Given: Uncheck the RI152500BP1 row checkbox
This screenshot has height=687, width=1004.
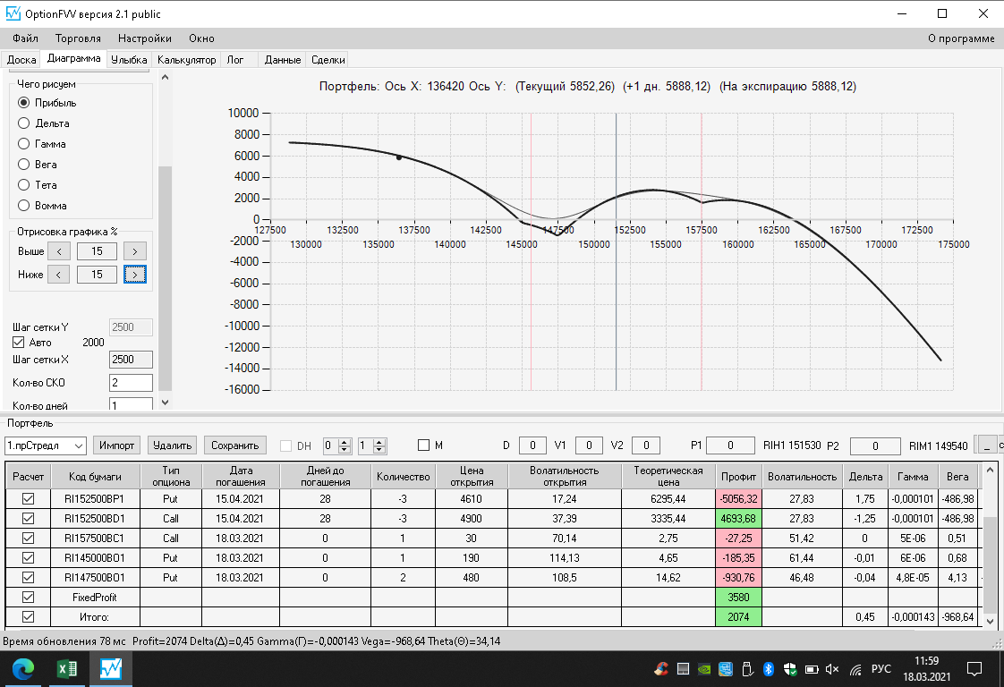Looking at the screenshot, I should pos(28,498).
